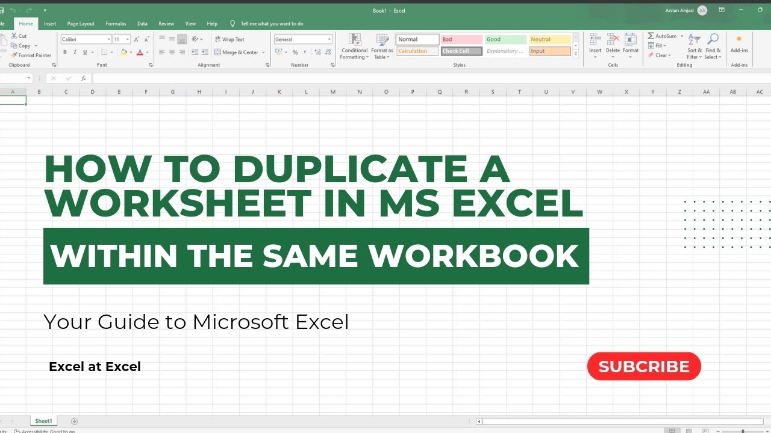Screen dimensions: 771x433
Task: Toggle Bold formatting
Action: coord(65,52)
